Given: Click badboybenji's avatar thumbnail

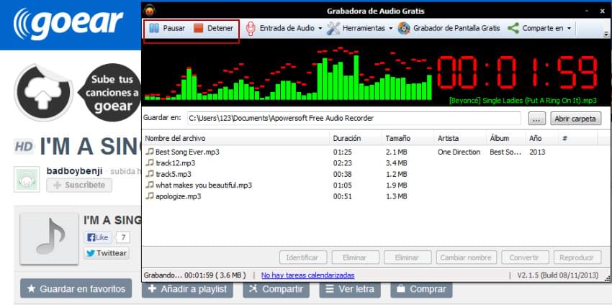Looking at the screenshot, I should (27, 179).
